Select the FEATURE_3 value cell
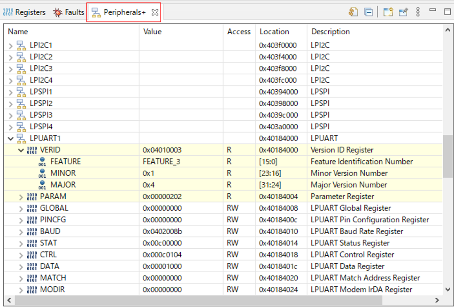The width and height of the screenshot is (454, 307). pos(162,162)
